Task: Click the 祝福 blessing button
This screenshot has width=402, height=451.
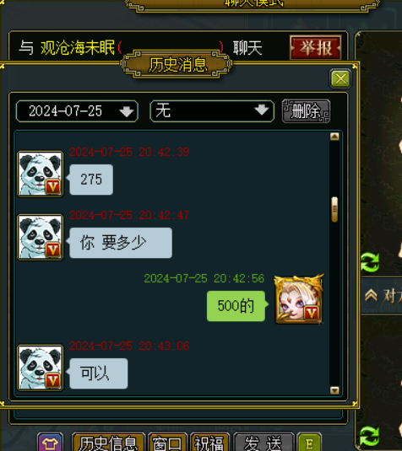Action: [x=209, y=443]
